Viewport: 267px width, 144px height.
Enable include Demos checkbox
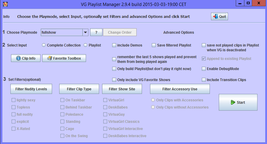pos(114,45)
